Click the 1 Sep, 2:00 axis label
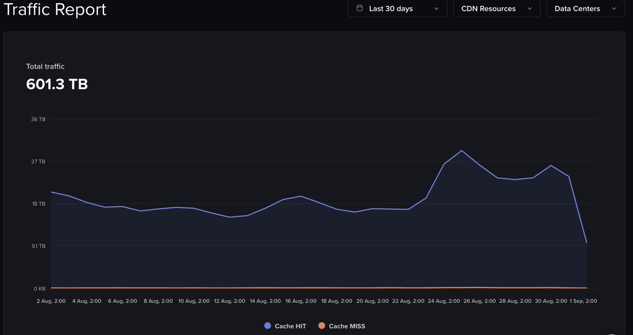 (583, 301)
